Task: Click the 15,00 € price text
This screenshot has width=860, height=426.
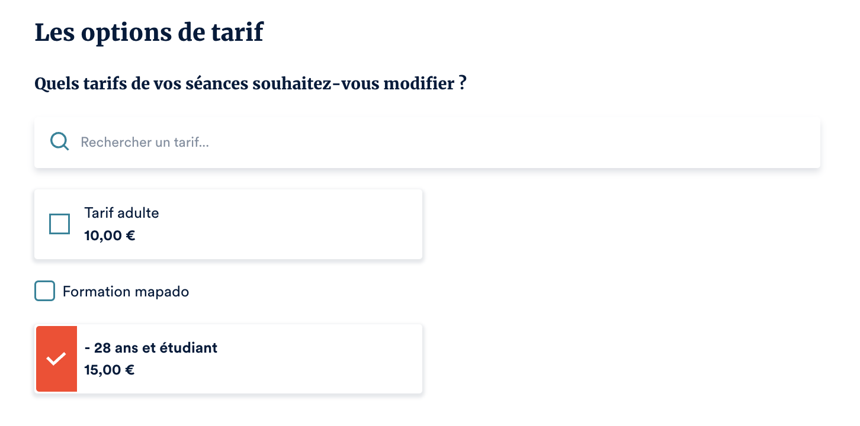Action: tap(110, 370)
